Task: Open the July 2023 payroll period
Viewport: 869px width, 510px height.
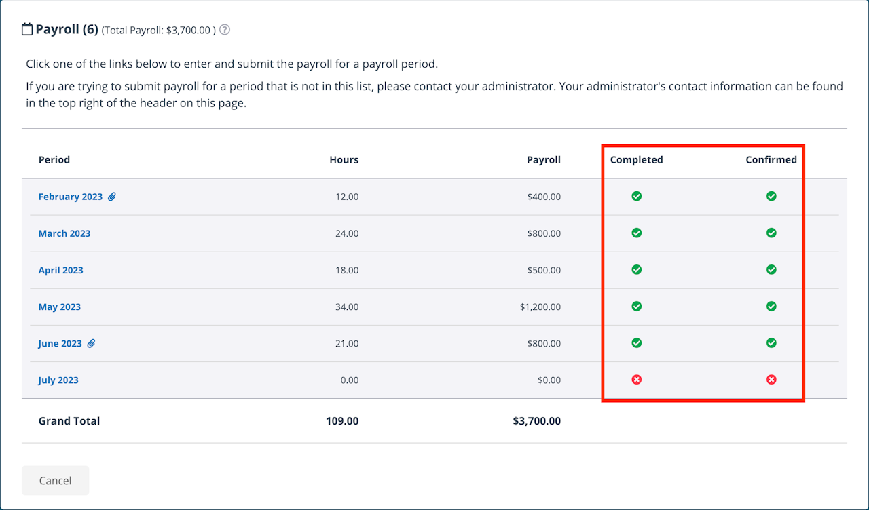Action: coord(58,380)
